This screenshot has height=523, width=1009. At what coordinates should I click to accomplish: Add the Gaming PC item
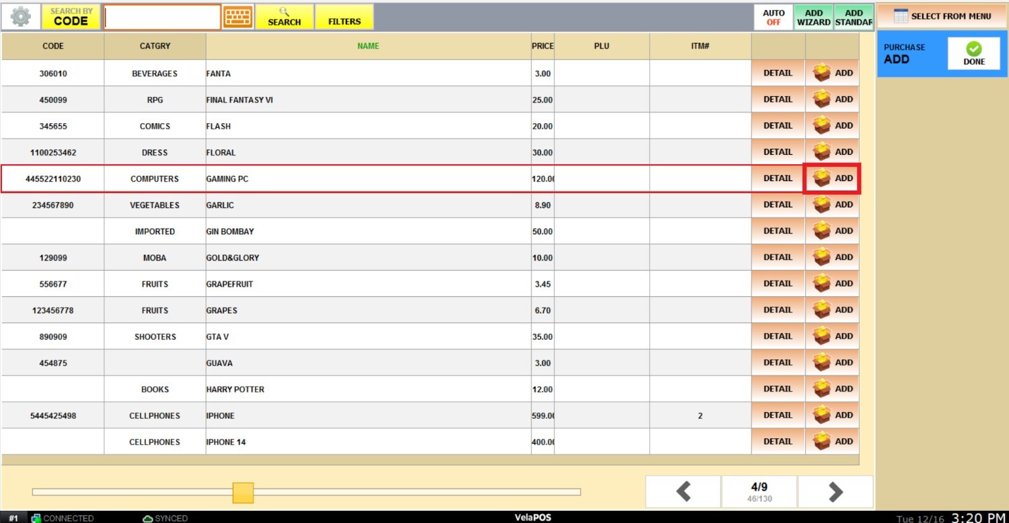[832, 178]
